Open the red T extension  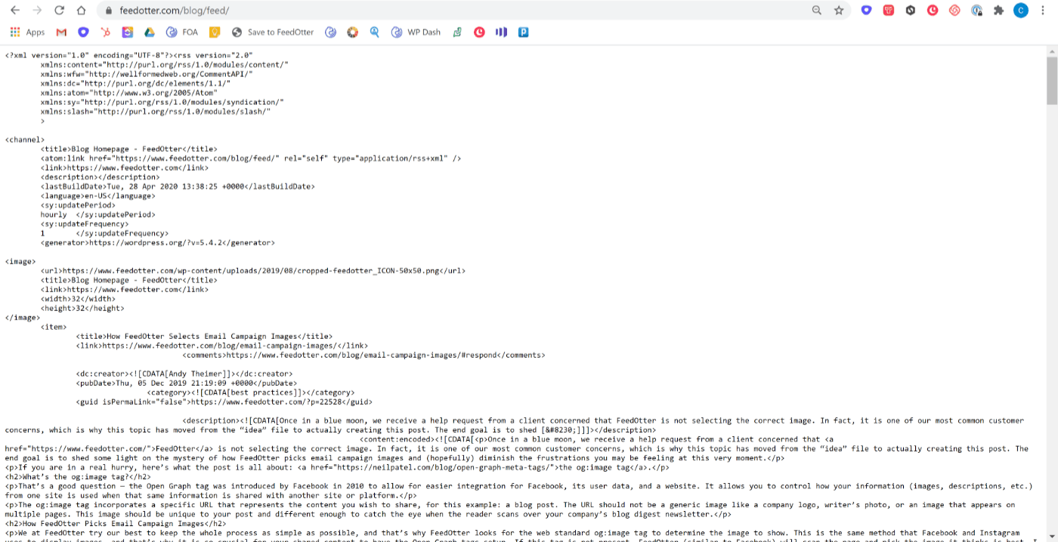889,11
